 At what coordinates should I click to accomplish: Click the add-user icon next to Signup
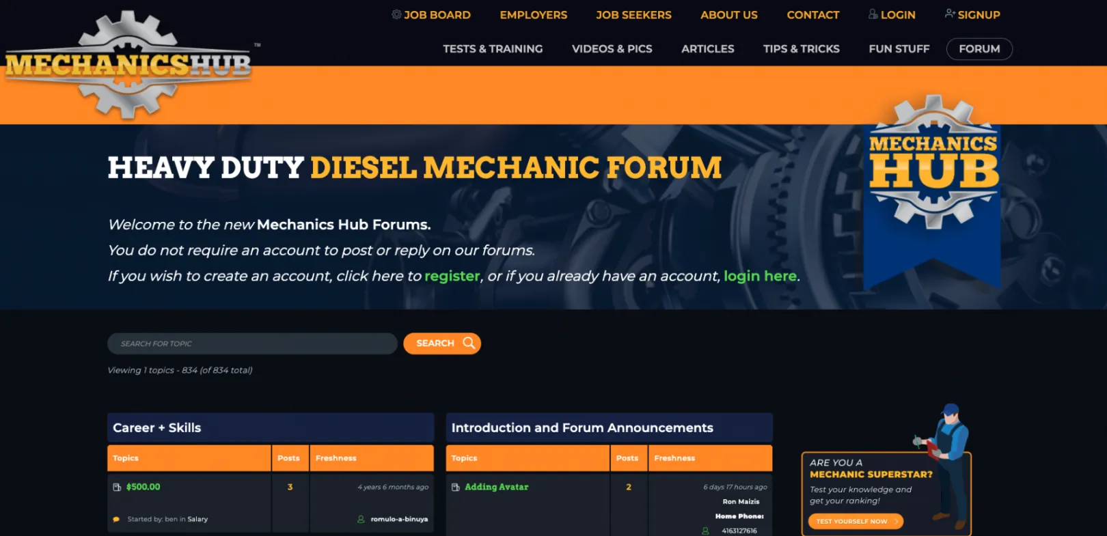coord(950,14)
